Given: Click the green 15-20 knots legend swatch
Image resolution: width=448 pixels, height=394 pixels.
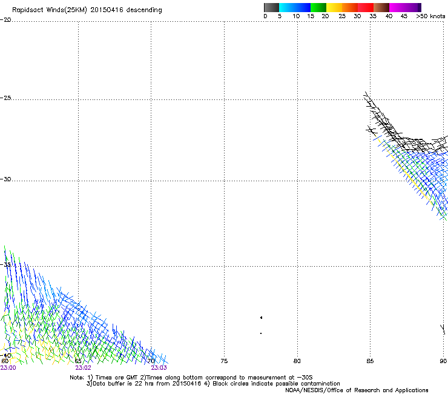Looking at the screenshot, I should coord(318,7).
